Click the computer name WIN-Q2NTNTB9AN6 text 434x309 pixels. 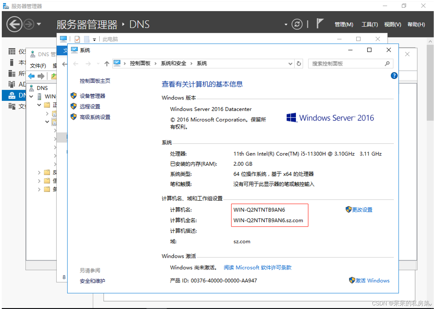259,210
